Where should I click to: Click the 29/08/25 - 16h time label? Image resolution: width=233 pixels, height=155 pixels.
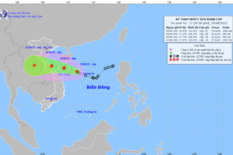pyautogui.click(x=88, y=64)
